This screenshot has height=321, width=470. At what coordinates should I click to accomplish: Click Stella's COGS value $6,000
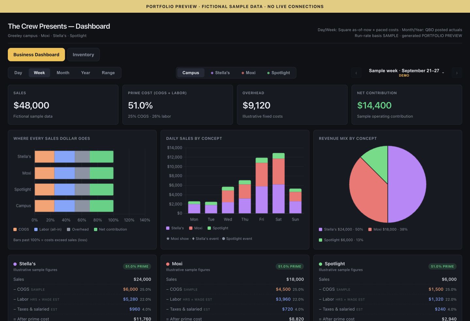pyautogui.click(x=131, y=289)
